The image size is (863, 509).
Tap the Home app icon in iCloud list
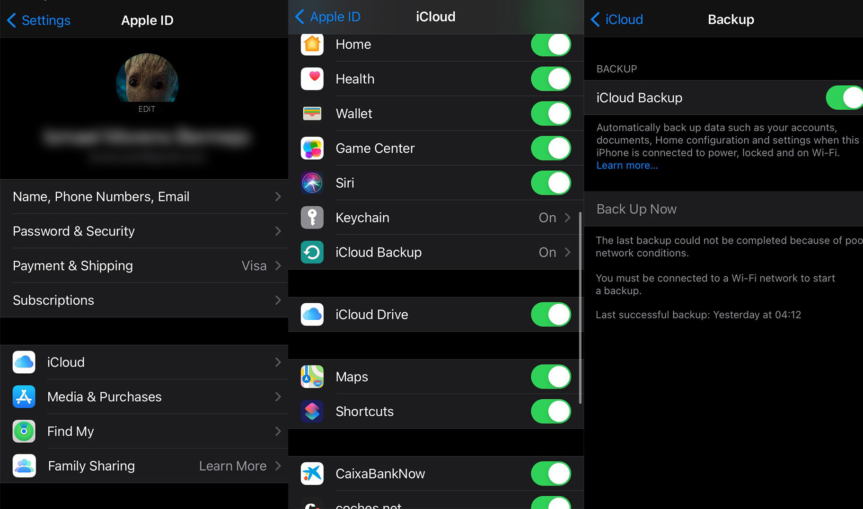312,44
